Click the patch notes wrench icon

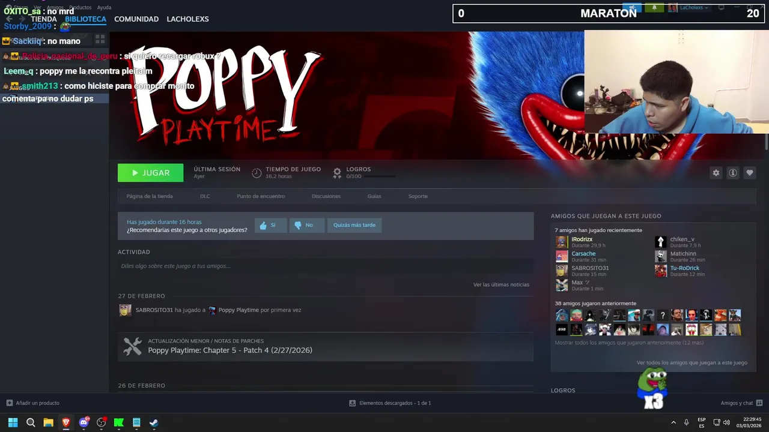132,346
